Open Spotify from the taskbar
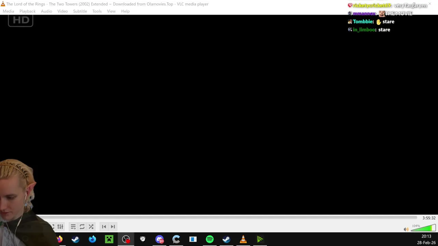The width and height of the screenshot is (438, 246). [x=210, y=239]
